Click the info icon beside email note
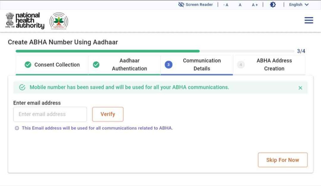 [17, 128]
